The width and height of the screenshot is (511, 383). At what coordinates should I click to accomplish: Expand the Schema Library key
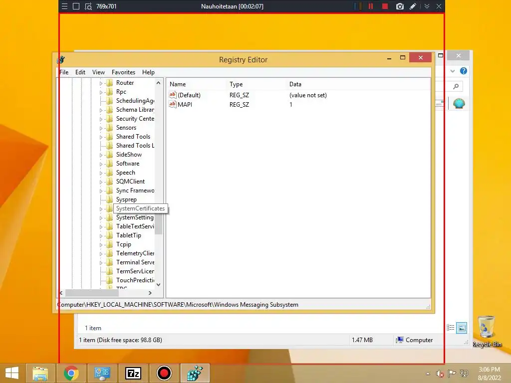[101, 110]
